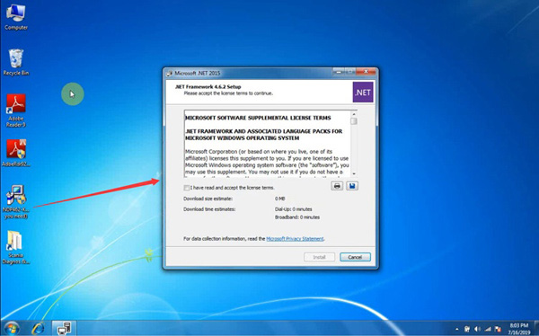Click the license text scrollbar thumb
This screenshot has width=539, height=336.
click(354, 121)
